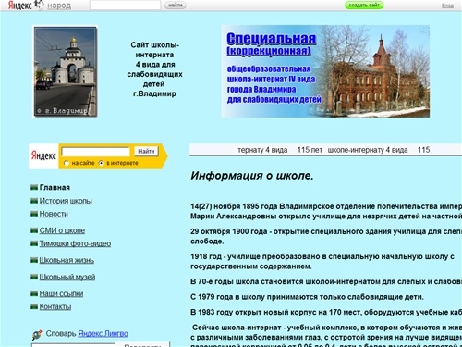Click the paragraph starting '29 октября 1900 года'
This screenshot has height=347, width=462.
click(326, 236)
